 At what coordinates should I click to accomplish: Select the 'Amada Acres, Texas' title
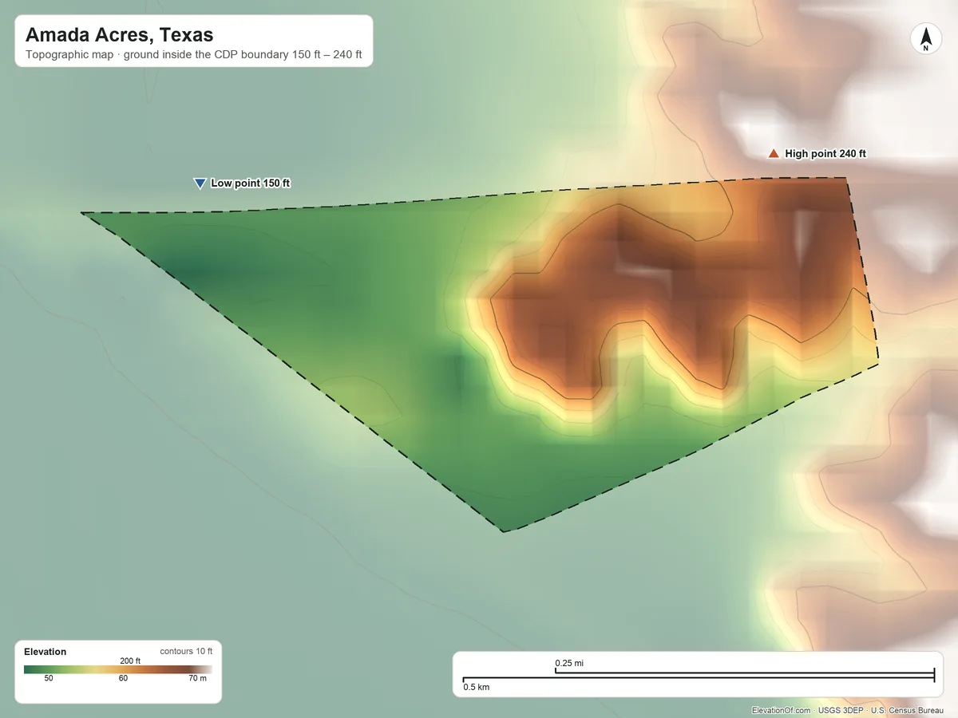(120, 35)
